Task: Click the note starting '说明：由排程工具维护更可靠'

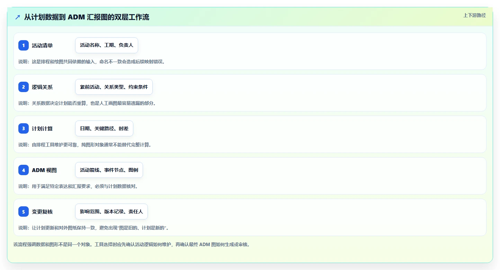Action: coord(85,145)
